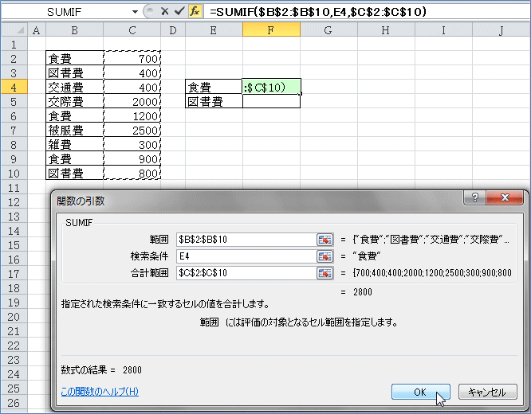Click cell E4 containing 食費

(x=214, y=87)
